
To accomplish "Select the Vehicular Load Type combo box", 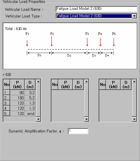I will (97, 16).
